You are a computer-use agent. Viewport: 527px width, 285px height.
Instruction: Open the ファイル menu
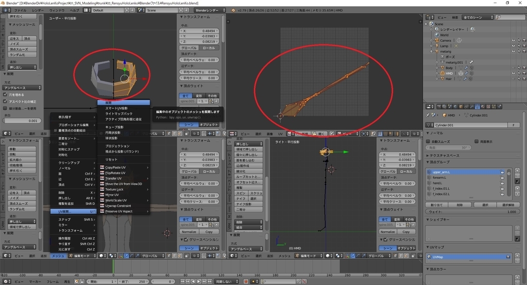click(x=20, y=10)
